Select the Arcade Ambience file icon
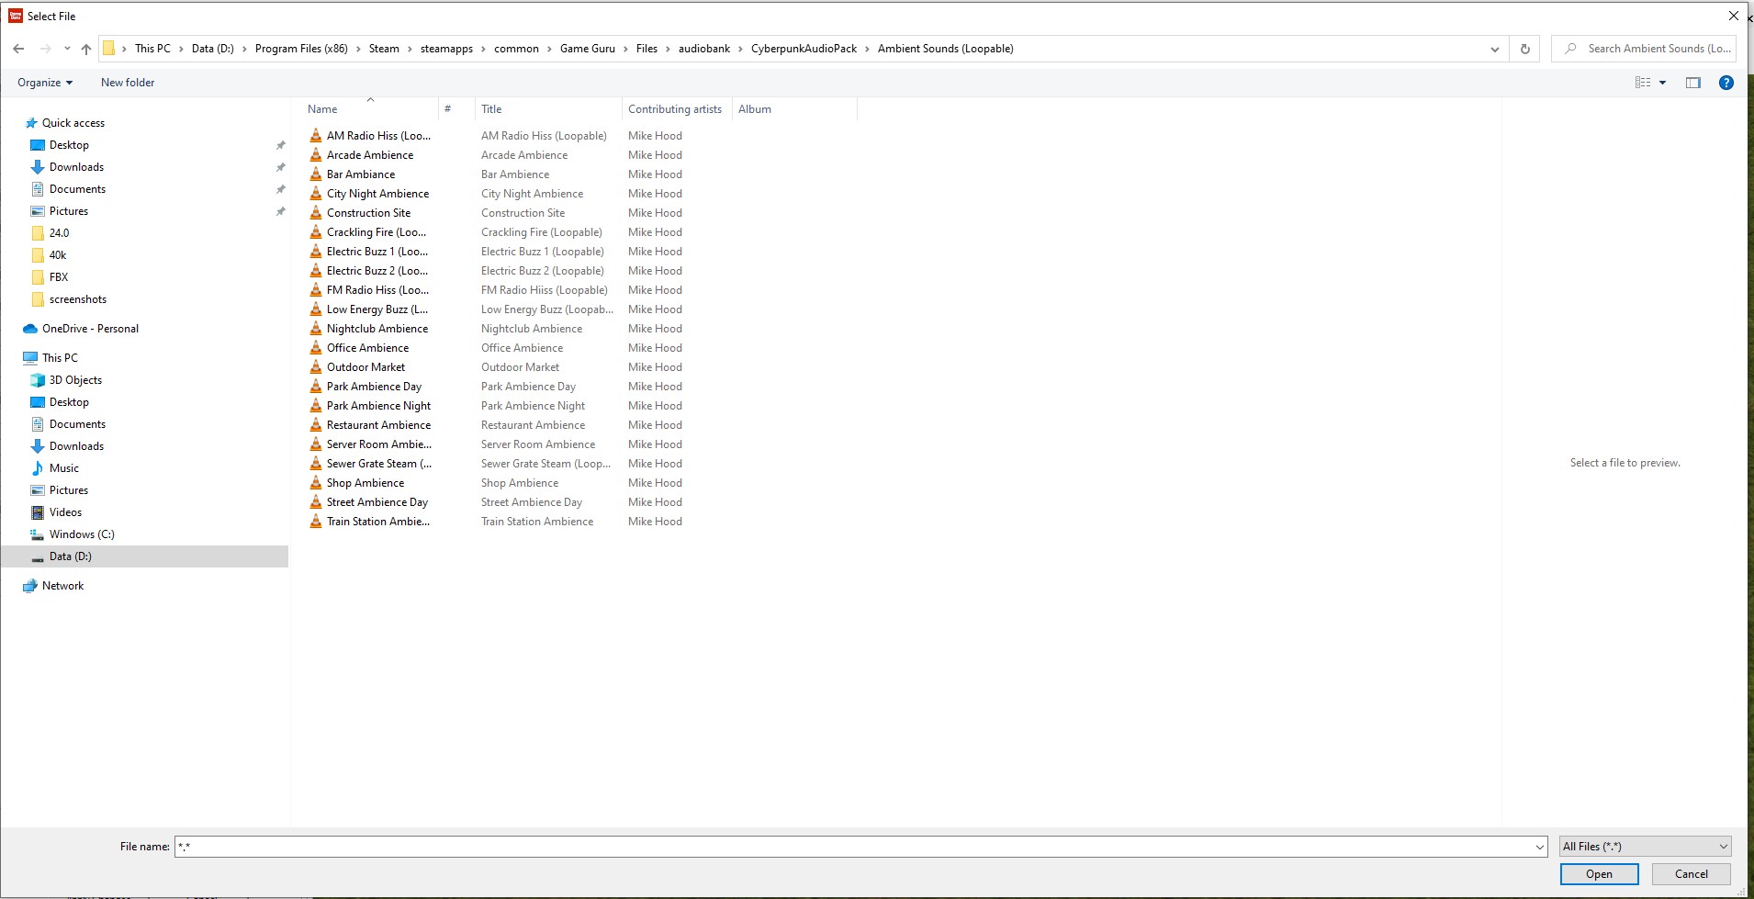 tap(316, 155)
